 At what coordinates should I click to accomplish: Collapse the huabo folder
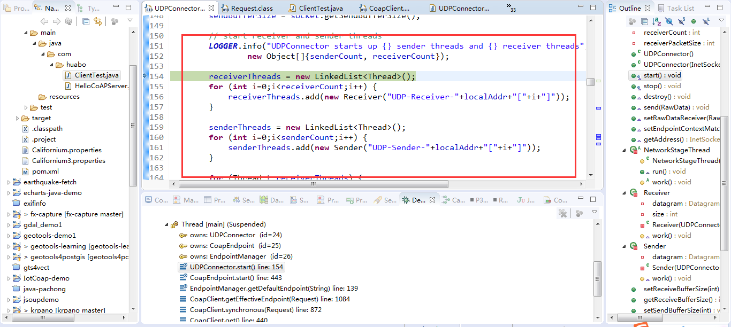click(52, 65)
